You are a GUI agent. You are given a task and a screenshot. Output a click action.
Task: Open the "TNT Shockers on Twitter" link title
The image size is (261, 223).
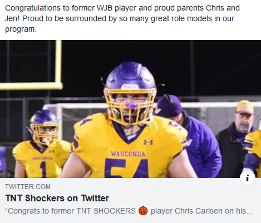[57, 198]
